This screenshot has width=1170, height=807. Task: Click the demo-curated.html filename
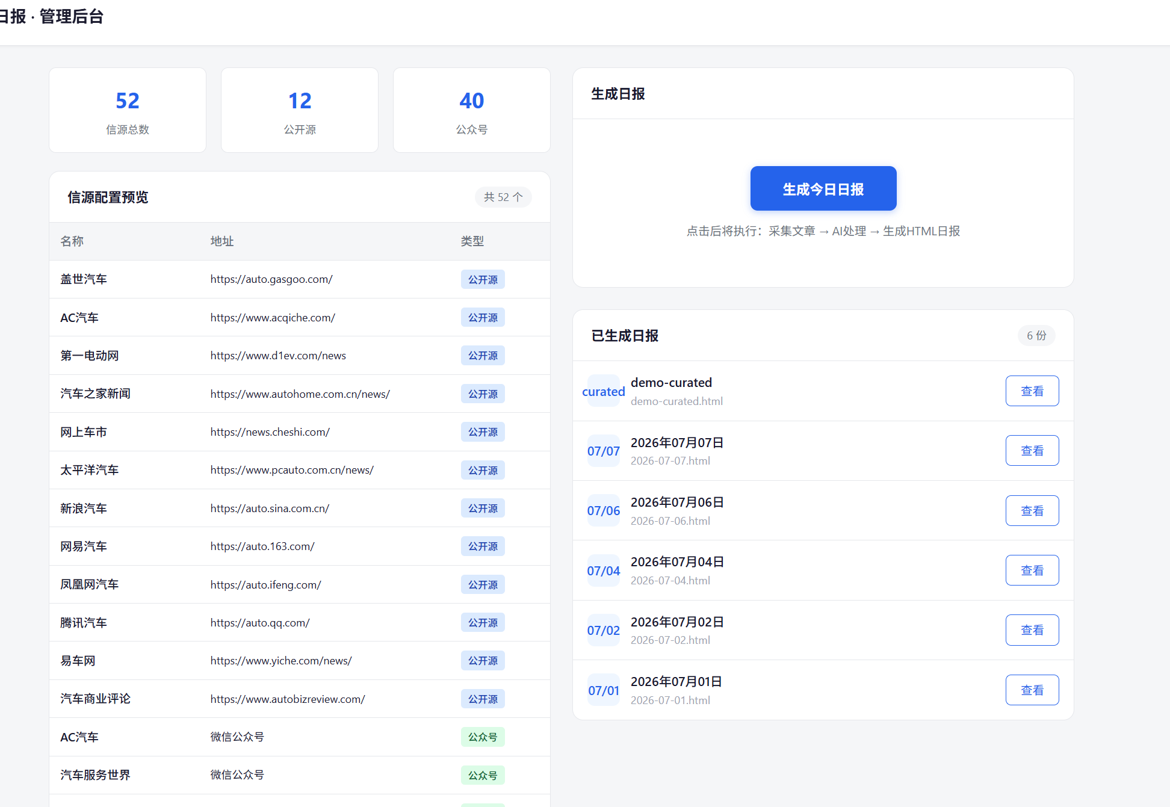pyautogui.click(x=676, y=401)
